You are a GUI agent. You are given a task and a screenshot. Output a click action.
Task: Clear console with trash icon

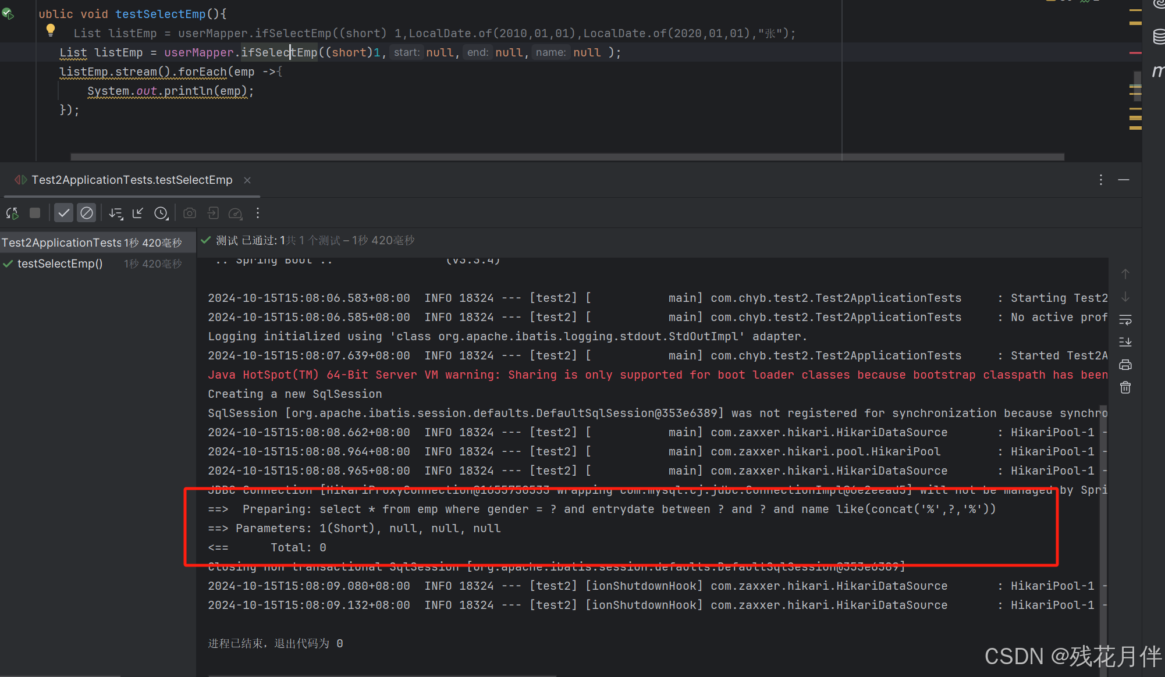(x=1125, y=387)
